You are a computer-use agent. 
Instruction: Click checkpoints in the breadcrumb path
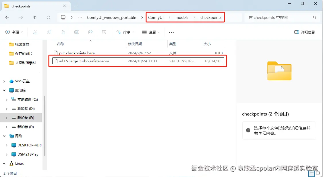pos(211,17)
